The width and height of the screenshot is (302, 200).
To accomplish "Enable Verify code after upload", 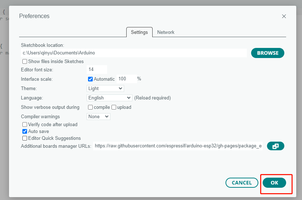I will pos(25,125).
